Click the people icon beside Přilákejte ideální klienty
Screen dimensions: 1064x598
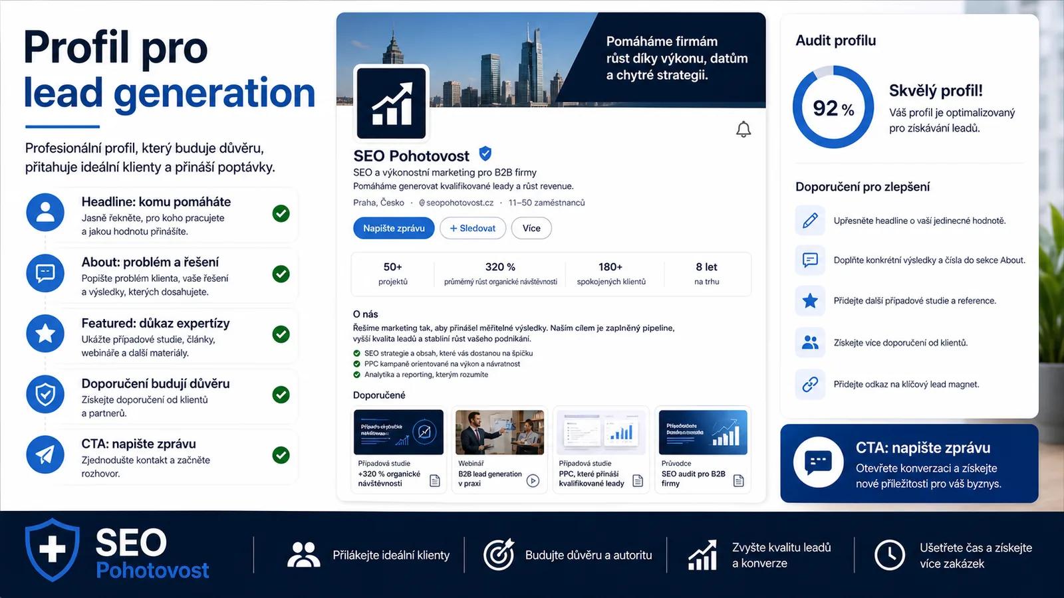[303, 555]
